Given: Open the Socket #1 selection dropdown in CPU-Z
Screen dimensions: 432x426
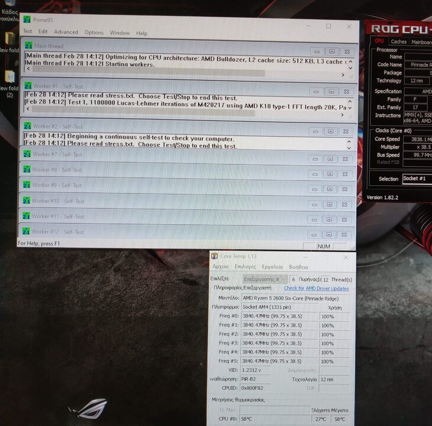Looking at the screenshot, I should [x=417, y=179].
